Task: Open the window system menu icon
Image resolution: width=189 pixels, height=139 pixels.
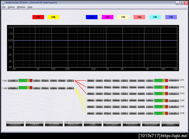Action: [x=3, y=3]
